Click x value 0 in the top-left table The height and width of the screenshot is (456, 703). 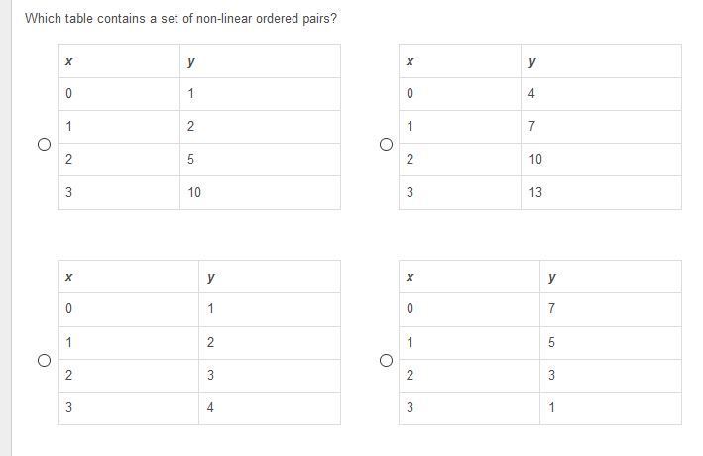pos(68,94)
